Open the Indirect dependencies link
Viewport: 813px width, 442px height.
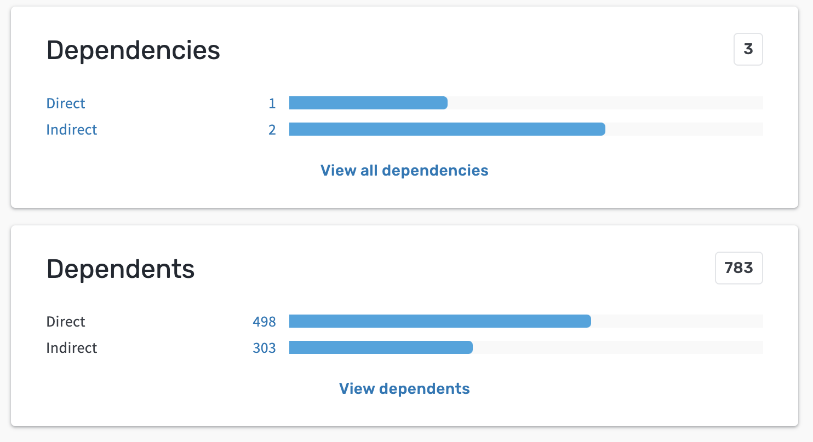[x=72, y=129]
